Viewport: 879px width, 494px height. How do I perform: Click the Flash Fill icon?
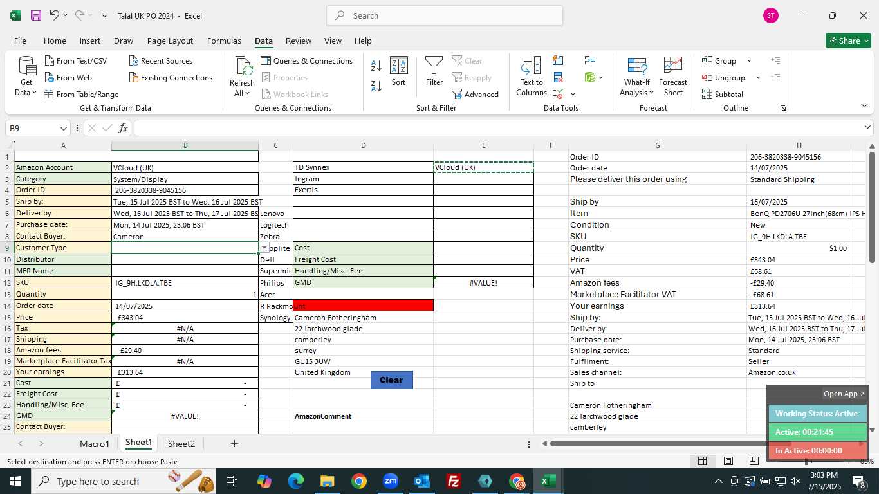coord(558,60)
